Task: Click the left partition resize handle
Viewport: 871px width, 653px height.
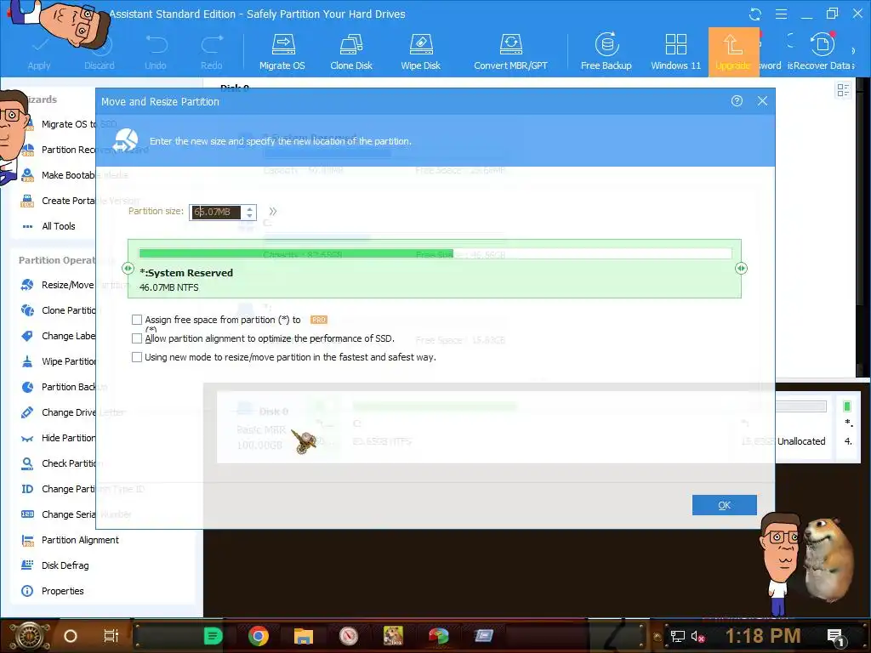Action: pos(128,268)
